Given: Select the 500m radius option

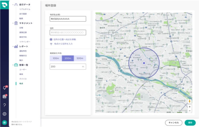Looking at the screenshot, I should (80, 58).
